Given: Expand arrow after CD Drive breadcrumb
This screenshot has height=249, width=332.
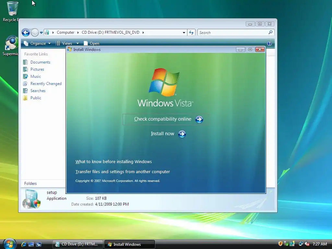Looking at the screenshot, I should click(143, 32).
